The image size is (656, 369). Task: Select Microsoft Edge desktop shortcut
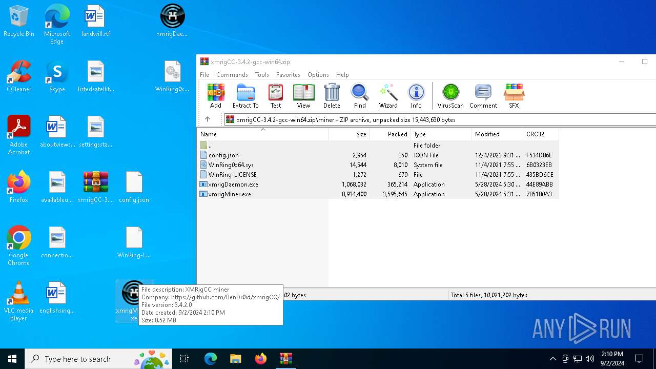57,25
